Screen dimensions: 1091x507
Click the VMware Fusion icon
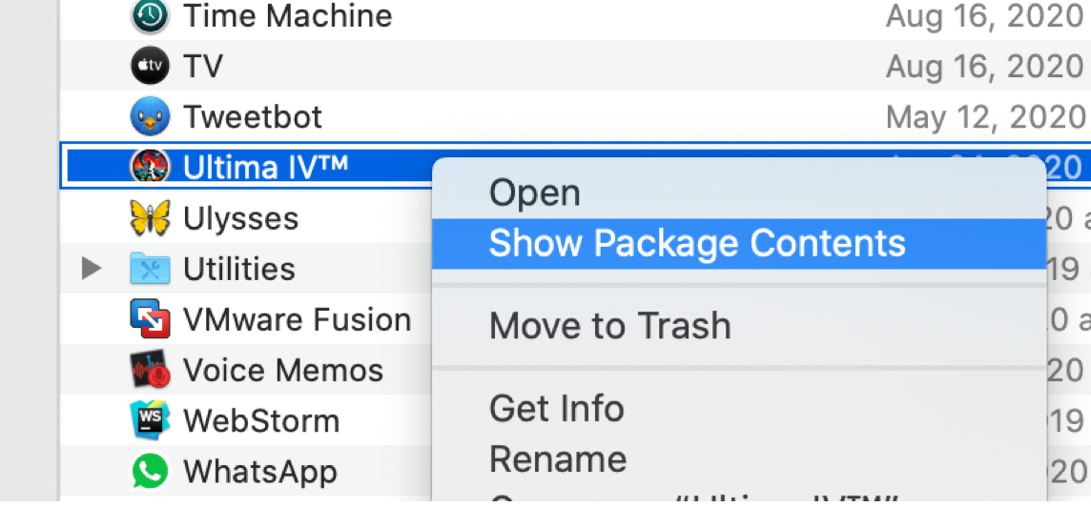click(150, 318)
